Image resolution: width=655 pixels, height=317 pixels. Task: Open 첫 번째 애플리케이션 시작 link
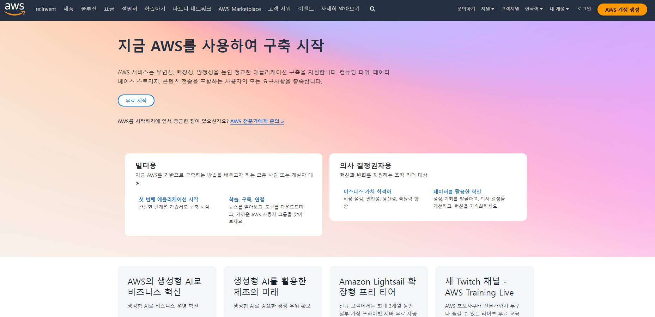(x=169, y=199)
